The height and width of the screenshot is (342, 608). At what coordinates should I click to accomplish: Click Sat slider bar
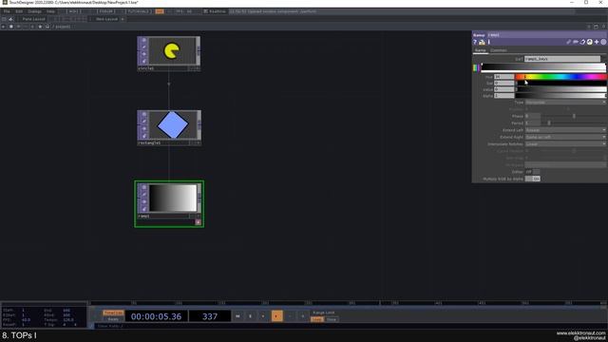point(560,83)
